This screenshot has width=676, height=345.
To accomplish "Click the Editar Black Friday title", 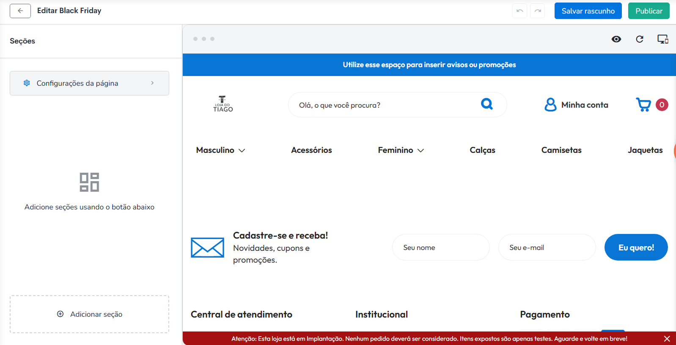I will pyautogui.click(x=69, y=11).
